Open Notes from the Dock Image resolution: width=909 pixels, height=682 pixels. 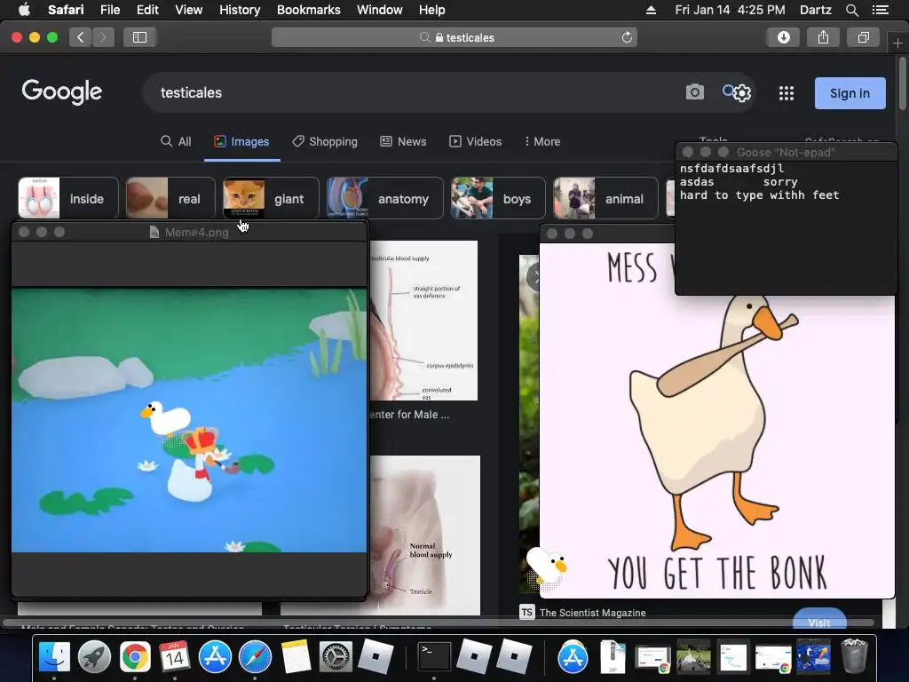pos(296,656)
